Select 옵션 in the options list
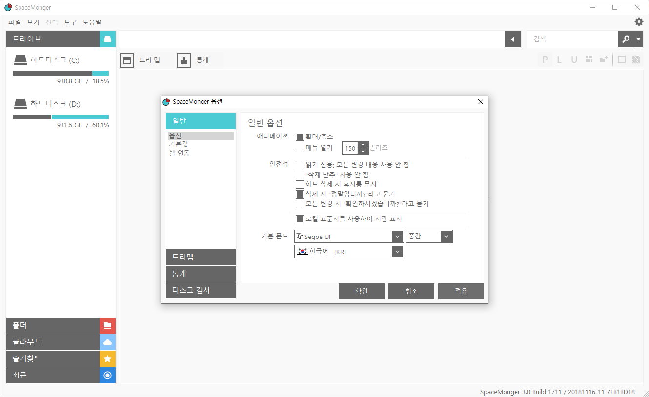The width and height of the screenshot is (649, 397). point(201,136)
